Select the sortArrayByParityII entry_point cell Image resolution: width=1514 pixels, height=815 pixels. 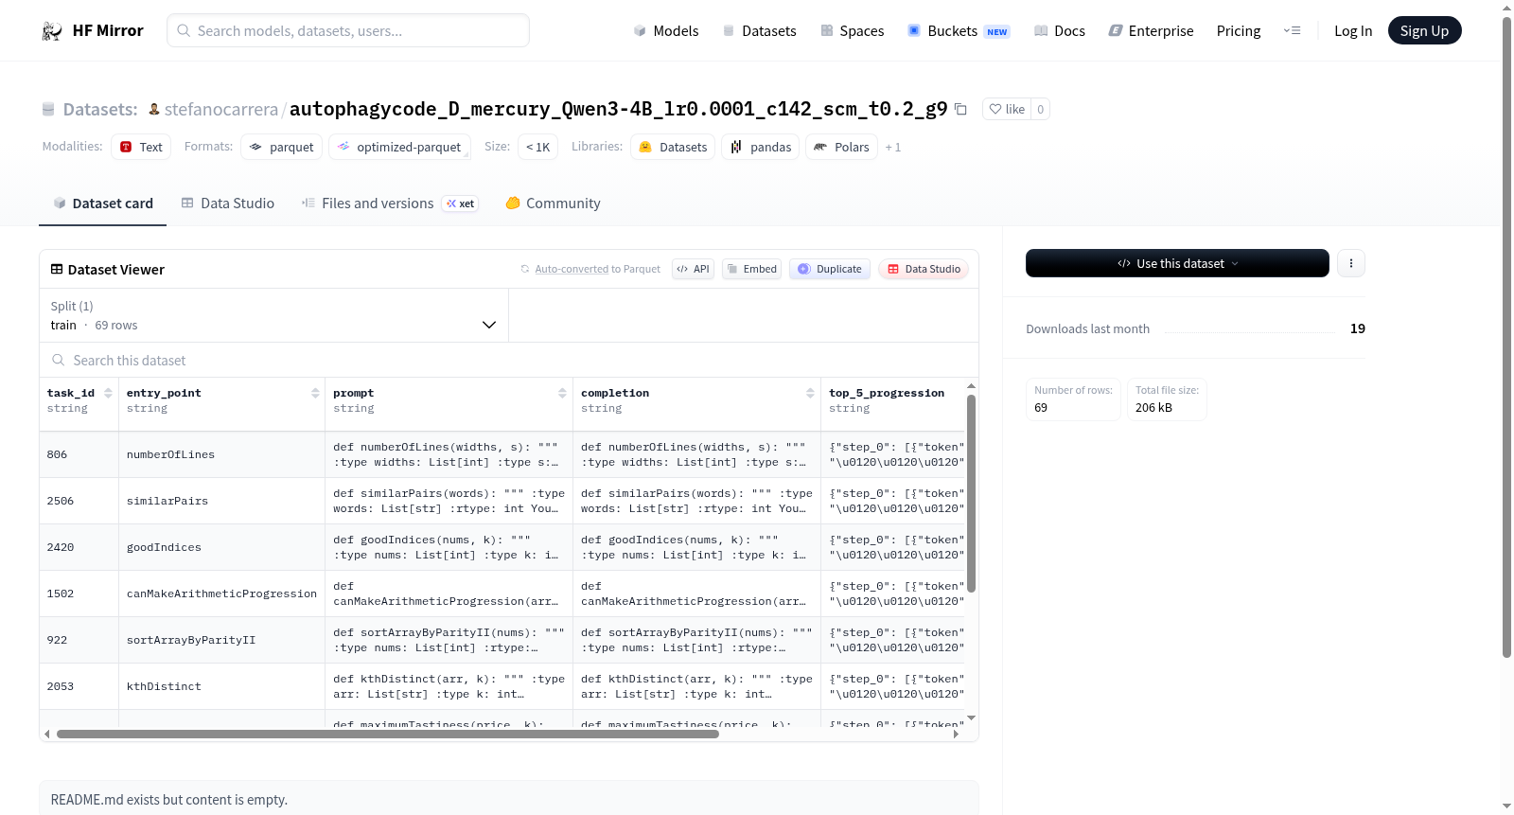222,641
